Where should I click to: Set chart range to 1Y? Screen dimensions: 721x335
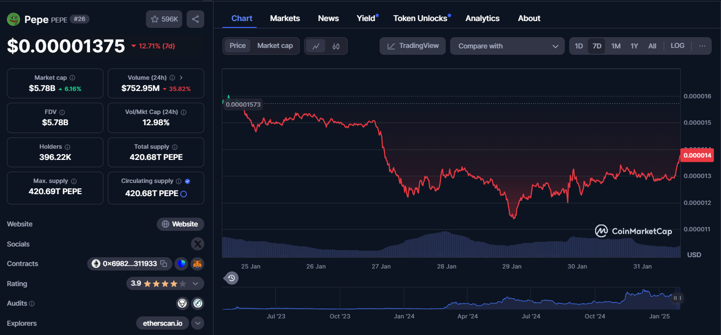point(634,46)
